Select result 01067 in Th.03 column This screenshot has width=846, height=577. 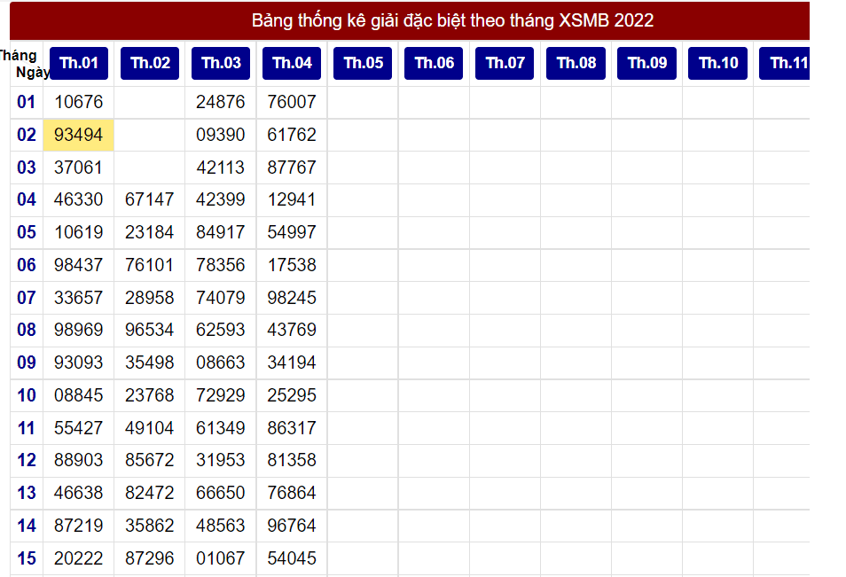(221, 558)
